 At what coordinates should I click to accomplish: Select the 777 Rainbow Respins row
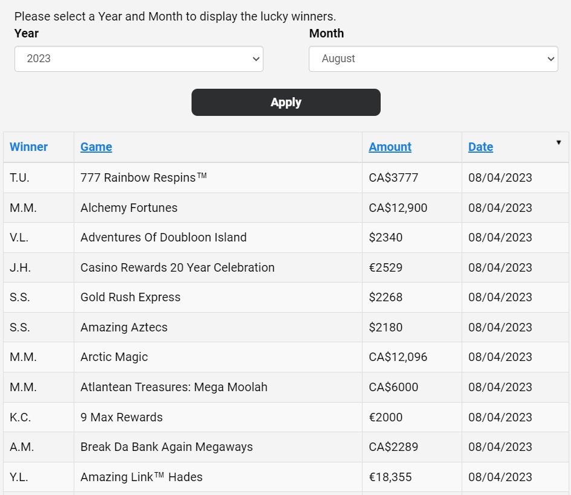pos(144,177)
